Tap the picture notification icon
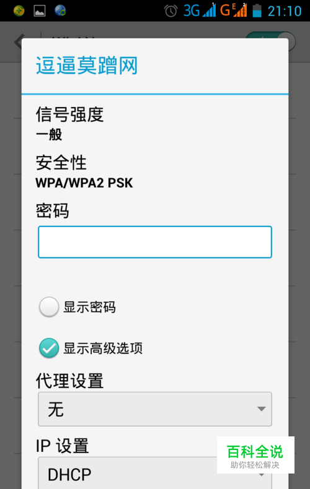This screenshot has height=489, width=310. (40, 11)
